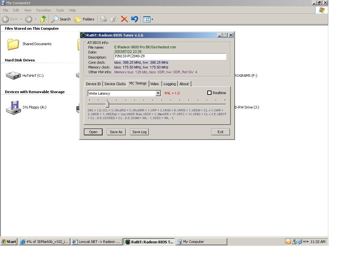This screenshot has width=345, height=258.
Task: Open Back history dropdown arrow
Action: (x=22, y=19)
